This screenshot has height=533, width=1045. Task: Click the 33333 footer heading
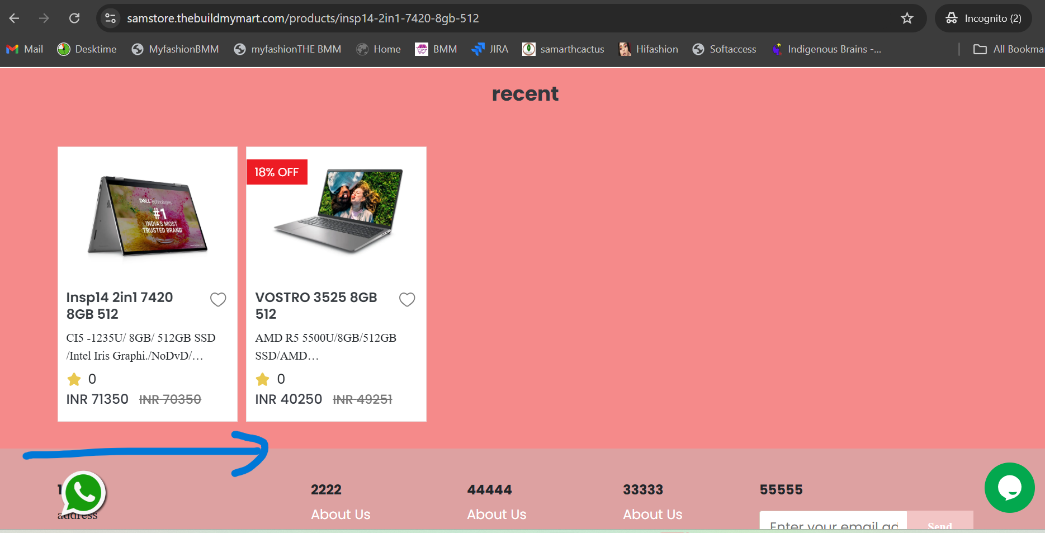point(643,490)
